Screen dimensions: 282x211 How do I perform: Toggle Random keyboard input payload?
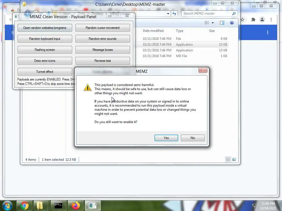[45, 39]
